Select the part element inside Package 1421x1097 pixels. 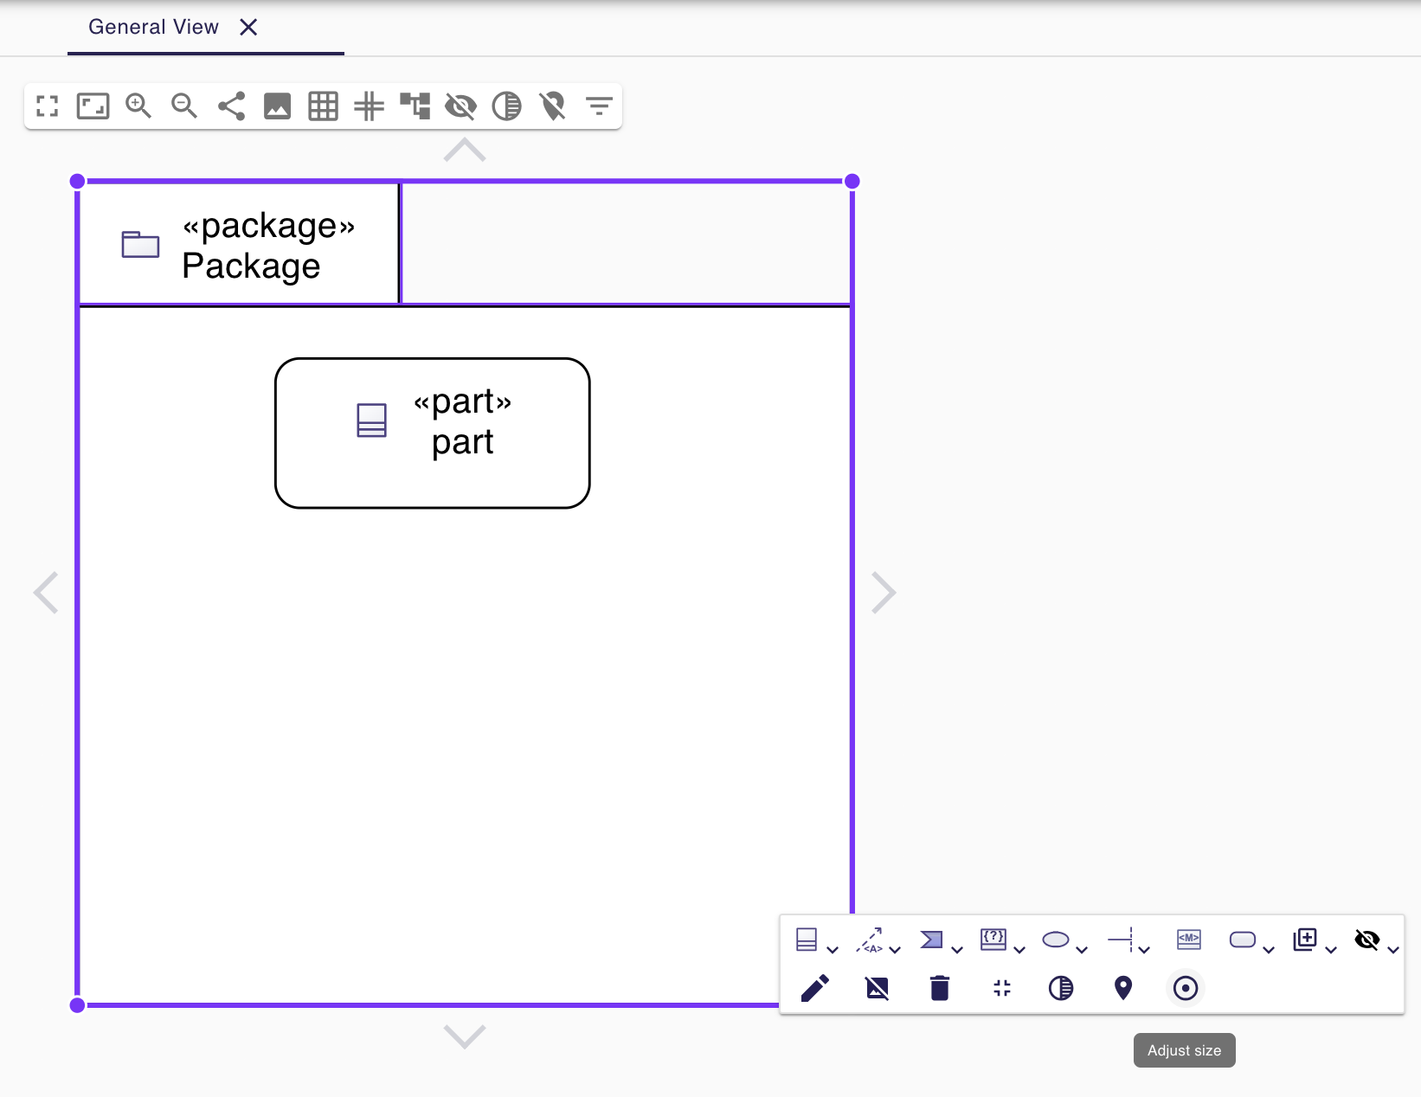pos(433,433)
